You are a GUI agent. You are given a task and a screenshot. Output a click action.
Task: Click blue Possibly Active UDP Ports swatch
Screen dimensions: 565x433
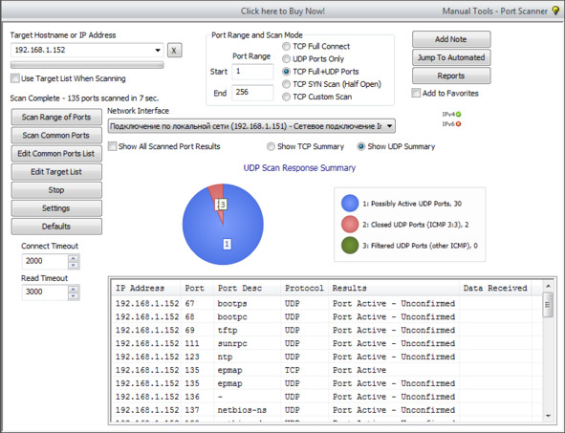(x=350, y=204)
